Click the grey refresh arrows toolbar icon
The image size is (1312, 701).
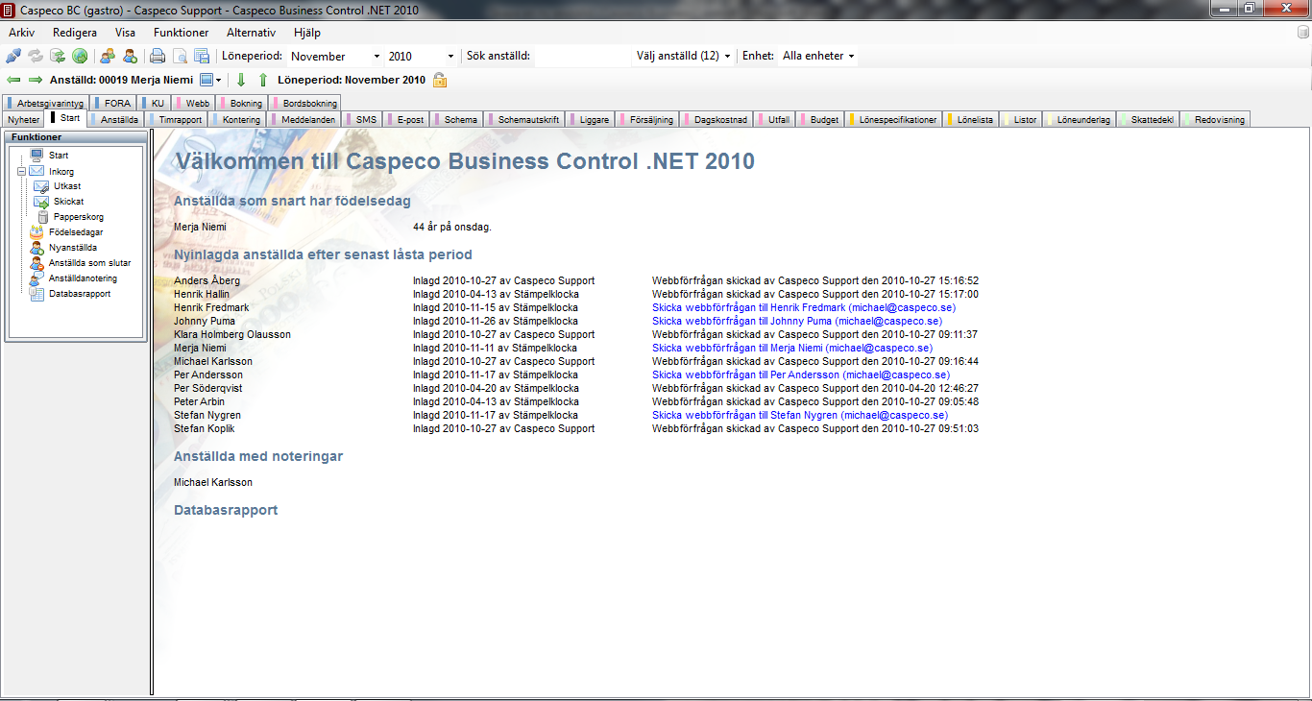36,56
